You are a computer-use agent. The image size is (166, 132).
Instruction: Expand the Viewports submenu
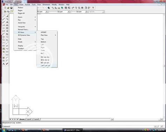tap(25, 26)
